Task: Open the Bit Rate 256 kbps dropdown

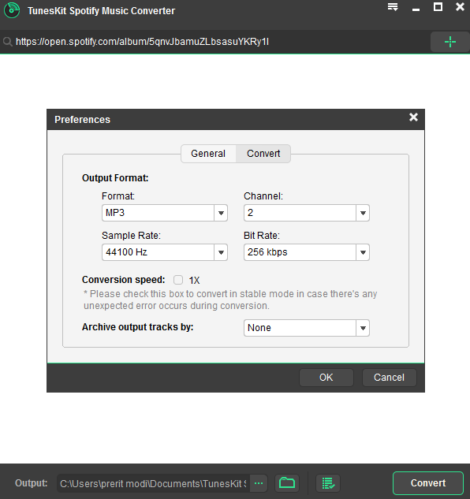Action: coord(307,252)
